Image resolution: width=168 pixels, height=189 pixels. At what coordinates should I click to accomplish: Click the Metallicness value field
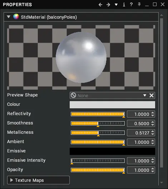click(139, 133)
